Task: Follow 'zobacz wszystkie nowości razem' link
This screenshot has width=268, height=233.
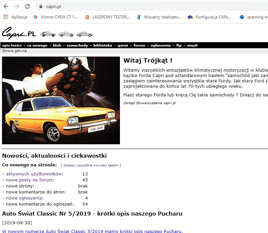Action: point(91,165)
